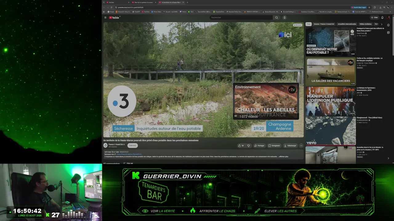The height and width of the screenshot is (221, 394).
Task: Click the "Télécharger" download button
Action: pyautogui.click(x=290, y=145)
